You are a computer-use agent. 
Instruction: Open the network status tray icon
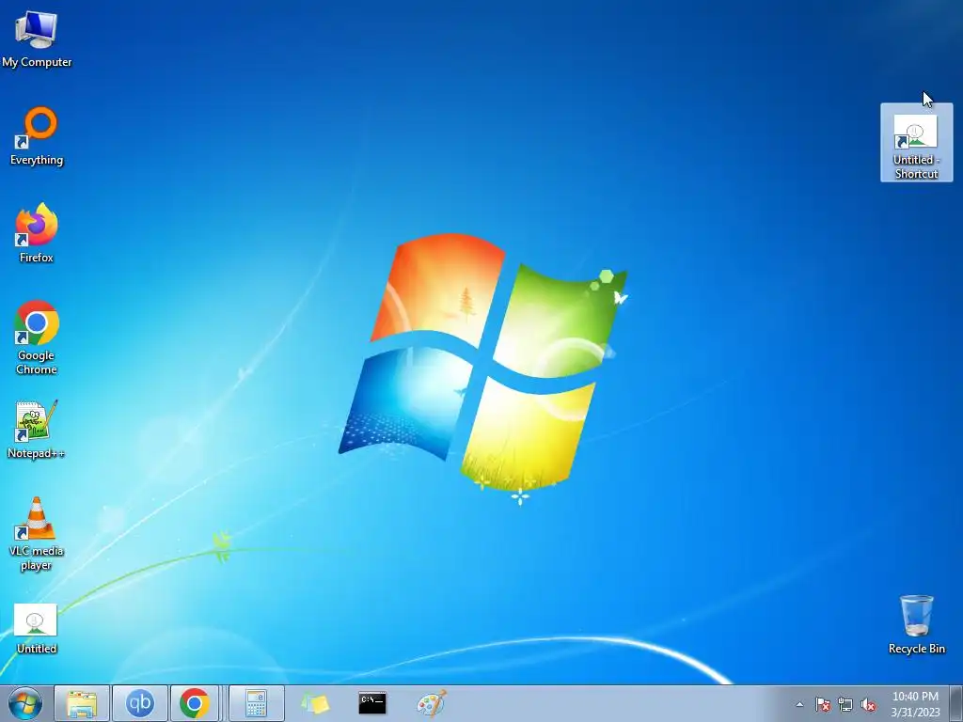[x=845, y=704]
